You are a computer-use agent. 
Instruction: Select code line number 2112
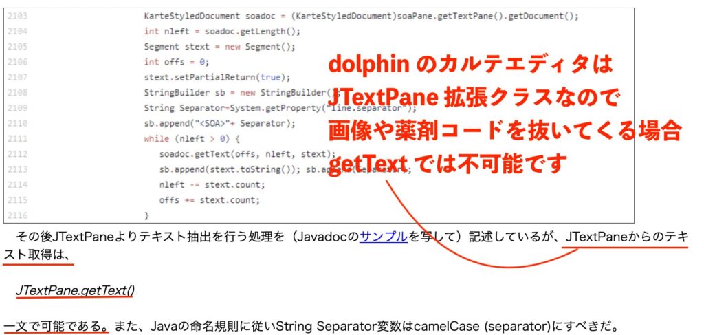click(17, 154)
